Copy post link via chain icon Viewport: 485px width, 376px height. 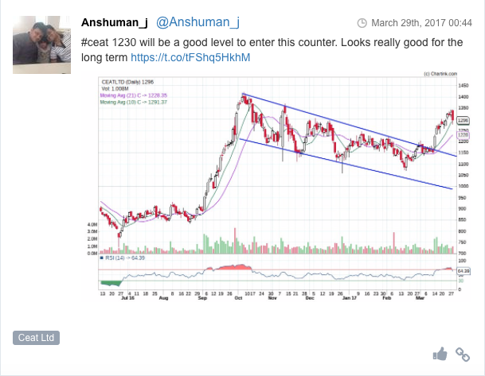point(463,355)
